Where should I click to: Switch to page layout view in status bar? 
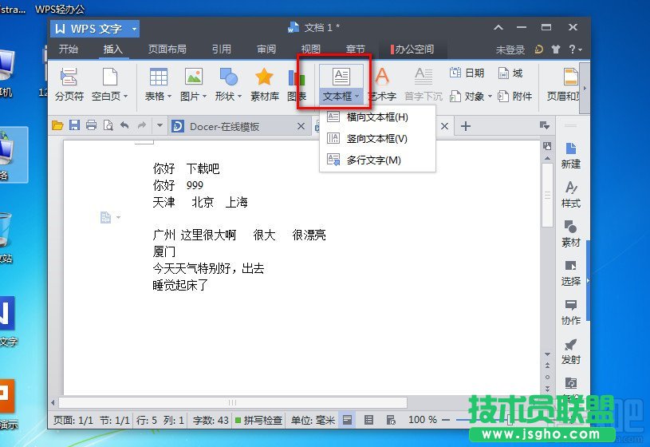pyautogui.click(x=348, y=420)
